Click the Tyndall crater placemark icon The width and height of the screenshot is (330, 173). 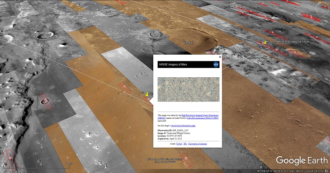point(184,41)
